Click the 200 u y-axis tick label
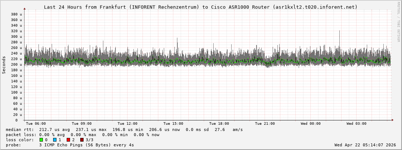The height and width of the screenshot is (150, 402). pyautogui.click(x=16, y=64)
